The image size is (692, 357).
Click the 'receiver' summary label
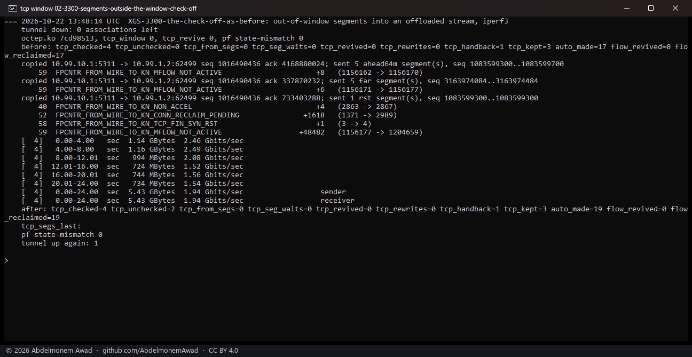pos(337,201)
